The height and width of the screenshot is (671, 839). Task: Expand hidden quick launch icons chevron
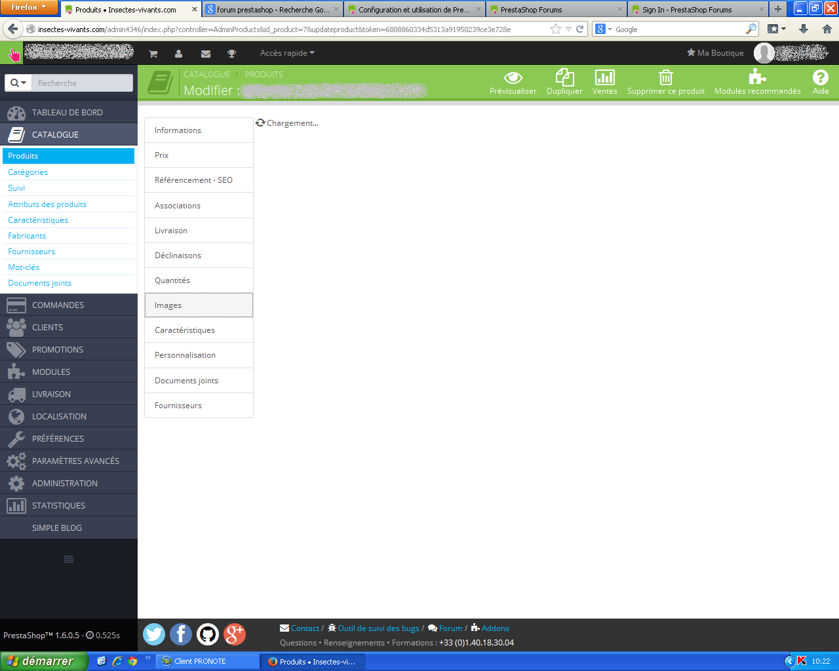[148, 658]
